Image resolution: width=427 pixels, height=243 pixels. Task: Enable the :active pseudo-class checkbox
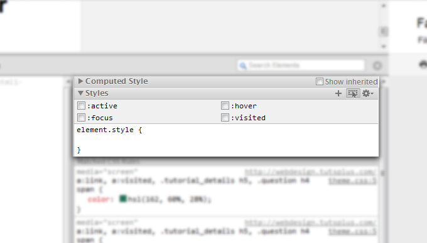[81, 106]
